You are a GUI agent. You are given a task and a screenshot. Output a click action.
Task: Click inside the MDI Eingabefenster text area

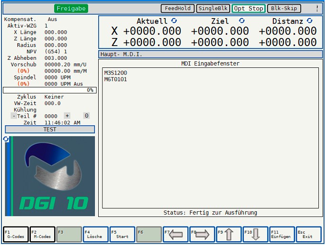[210, 138]
